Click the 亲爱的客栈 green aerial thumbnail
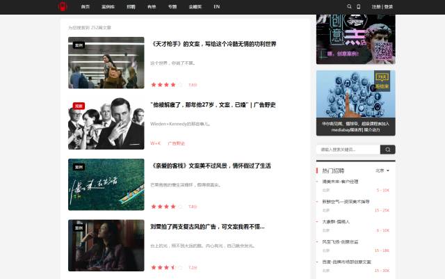This screenshot has height=279, width=445. 106,184
